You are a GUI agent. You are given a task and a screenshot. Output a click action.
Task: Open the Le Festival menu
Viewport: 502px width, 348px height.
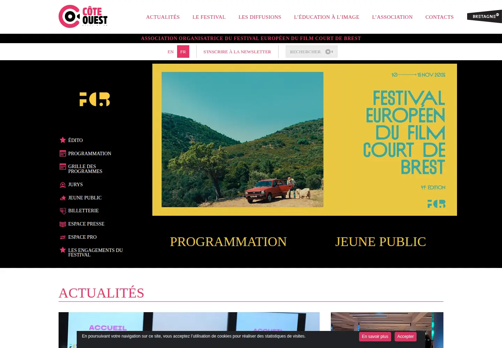[x=209, y=17]
